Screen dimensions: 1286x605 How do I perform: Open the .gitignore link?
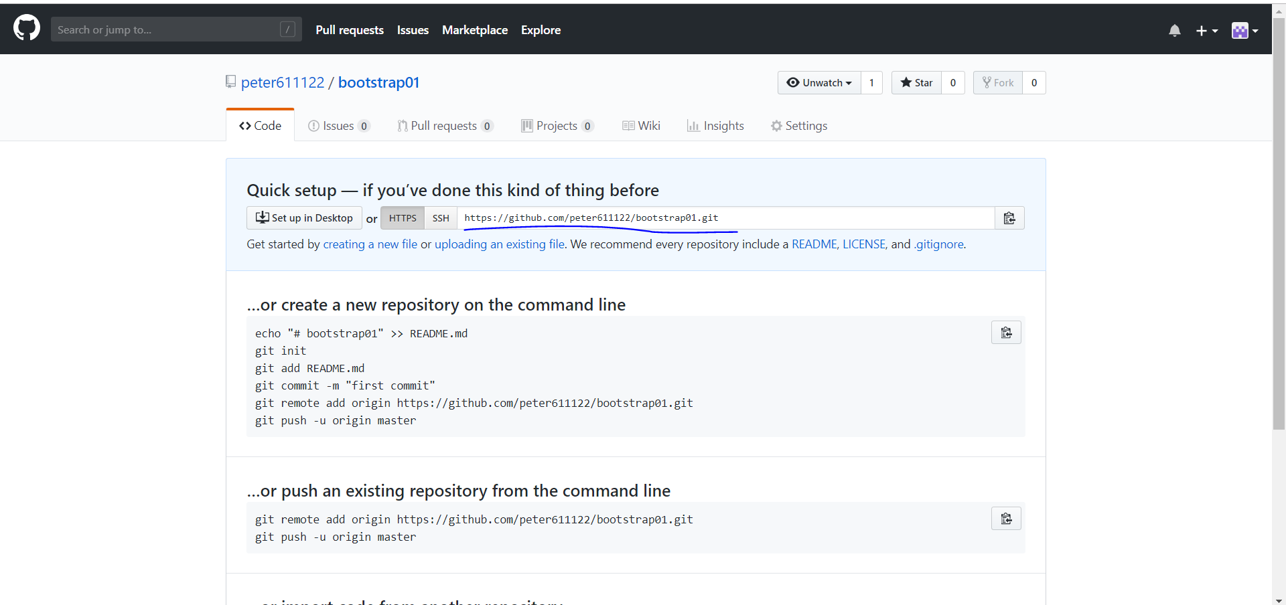(x=939, y=244)
